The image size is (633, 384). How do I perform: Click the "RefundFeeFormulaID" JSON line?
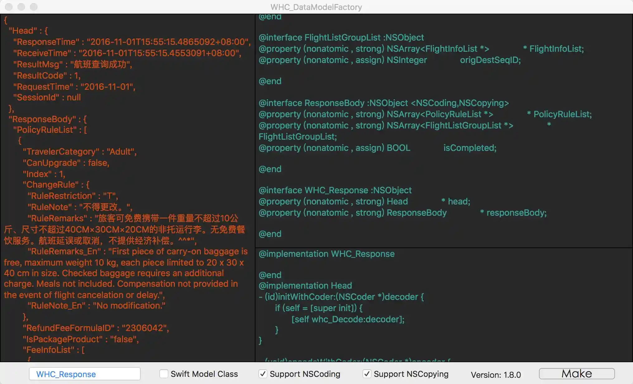tap(96, 328)
